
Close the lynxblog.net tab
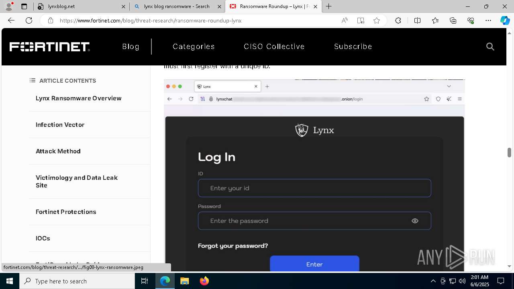[x=124, y=6]
